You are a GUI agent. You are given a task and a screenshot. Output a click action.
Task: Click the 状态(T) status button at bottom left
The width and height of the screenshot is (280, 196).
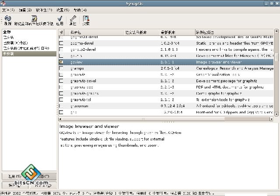click(44, 176)
